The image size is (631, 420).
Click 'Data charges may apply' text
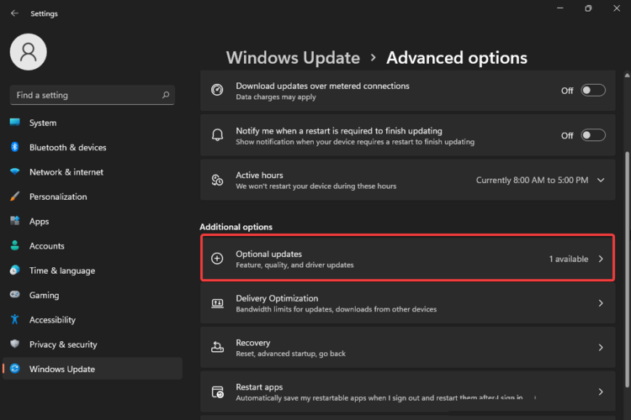point(276,97)
